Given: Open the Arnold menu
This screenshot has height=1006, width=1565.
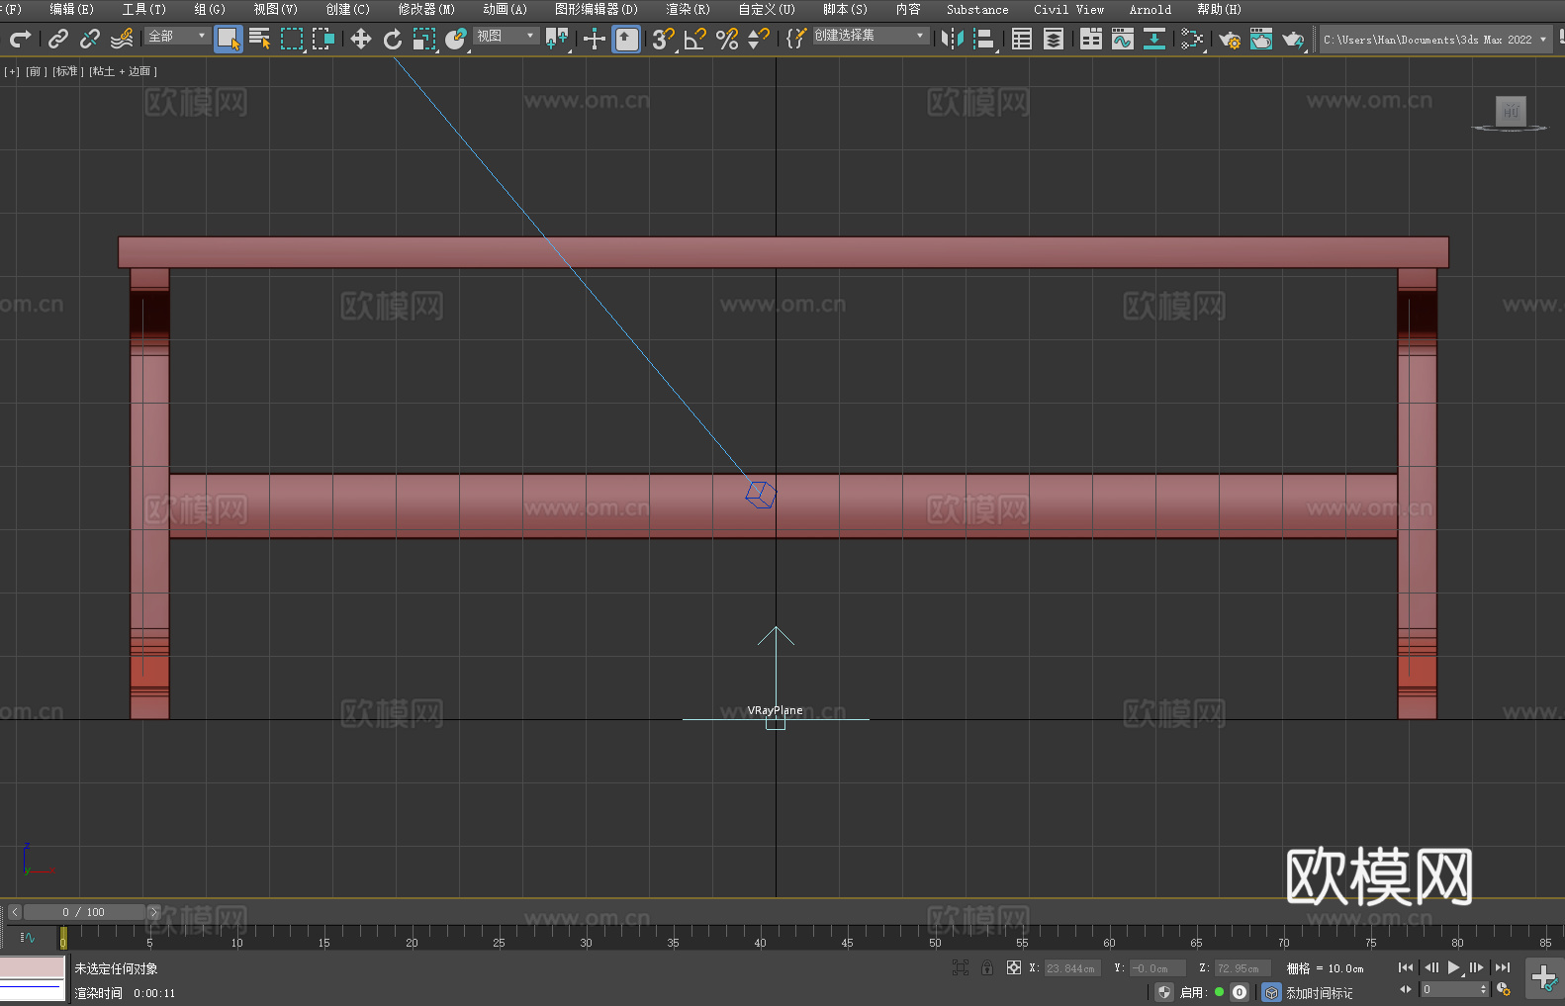Looking at the screenshot, I should point(1150,9).
